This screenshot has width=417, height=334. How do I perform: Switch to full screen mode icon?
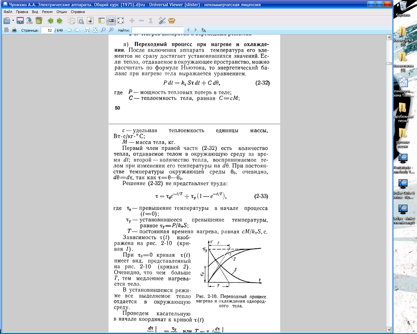pos(121,21)
